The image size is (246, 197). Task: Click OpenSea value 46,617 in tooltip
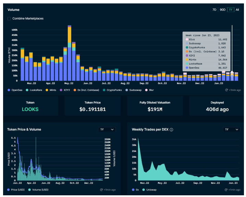222,68
